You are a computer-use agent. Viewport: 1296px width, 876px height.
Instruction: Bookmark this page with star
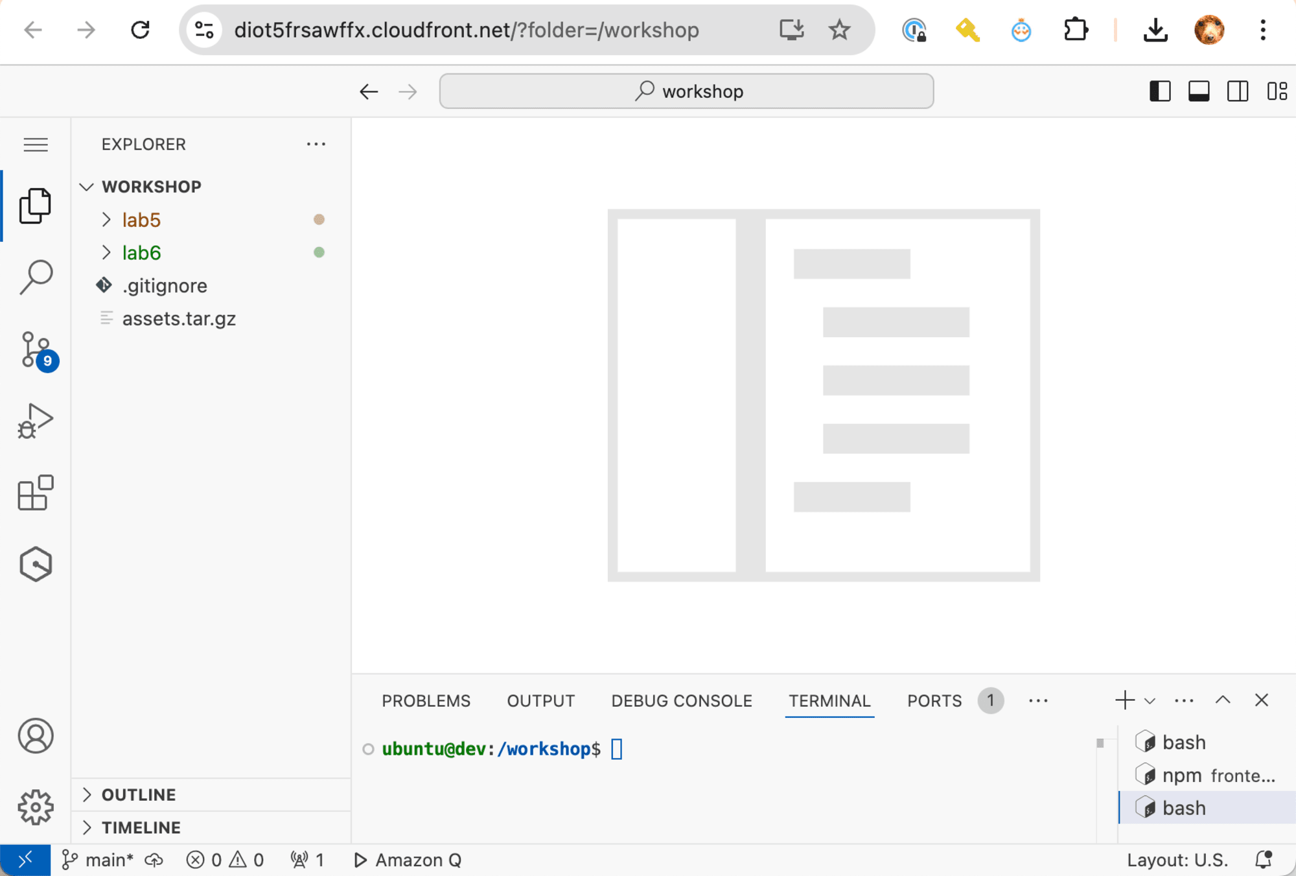[839, 30]
